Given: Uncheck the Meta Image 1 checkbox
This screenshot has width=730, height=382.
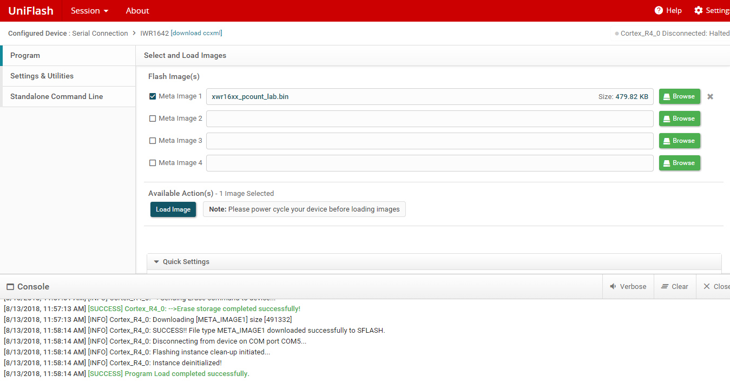Looking at the screenshot, I should click(x=153, y=96).
